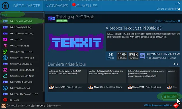This screenshot has width=182, height=109.
Task: Select Tekxit 3 0.972 (Legacy) modpack
Action: 22,64
